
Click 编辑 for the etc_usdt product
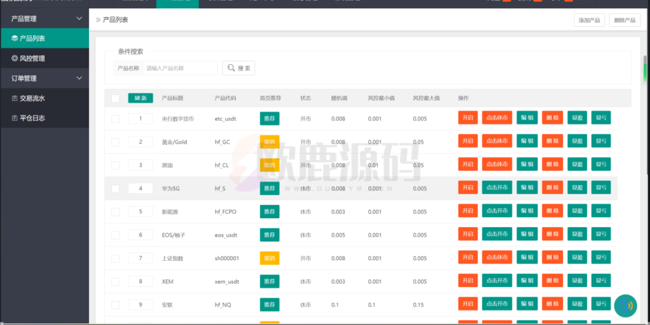[x=527, y=118]
